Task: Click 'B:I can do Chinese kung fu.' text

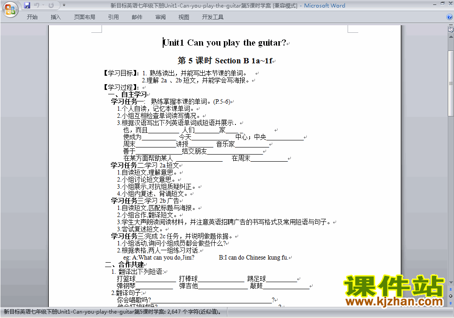Action: pyautogui.click(x=253, y=257)
